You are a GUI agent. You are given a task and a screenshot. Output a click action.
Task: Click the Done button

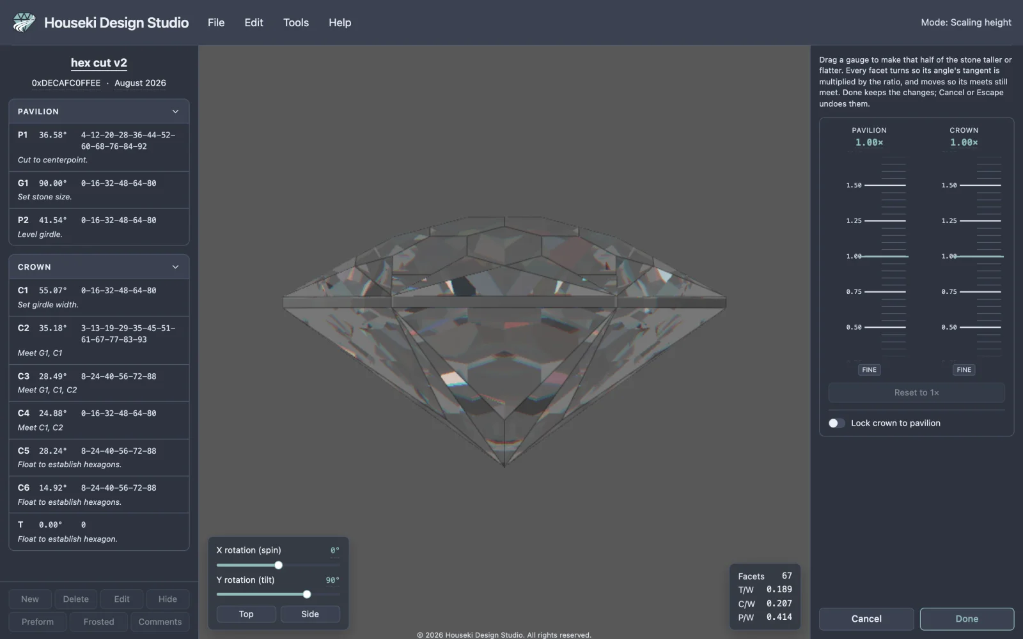point(967,619)
